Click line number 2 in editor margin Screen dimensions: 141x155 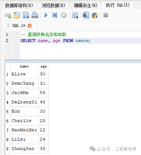pyautogui.click(x=7, y=41)
